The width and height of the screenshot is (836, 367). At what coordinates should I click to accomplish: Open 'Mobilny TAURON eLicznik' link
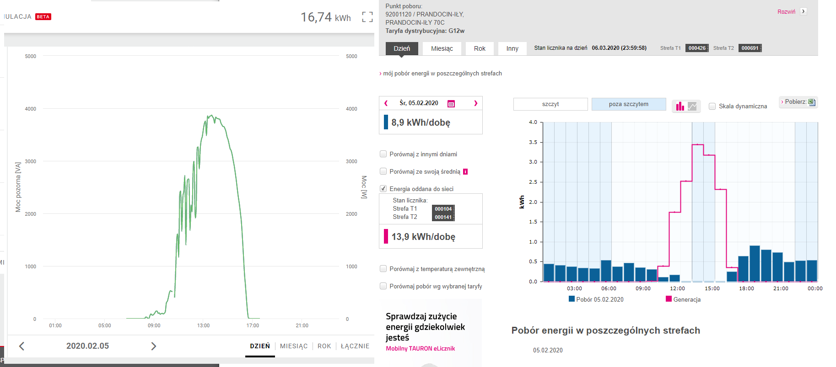pos(420,349)
